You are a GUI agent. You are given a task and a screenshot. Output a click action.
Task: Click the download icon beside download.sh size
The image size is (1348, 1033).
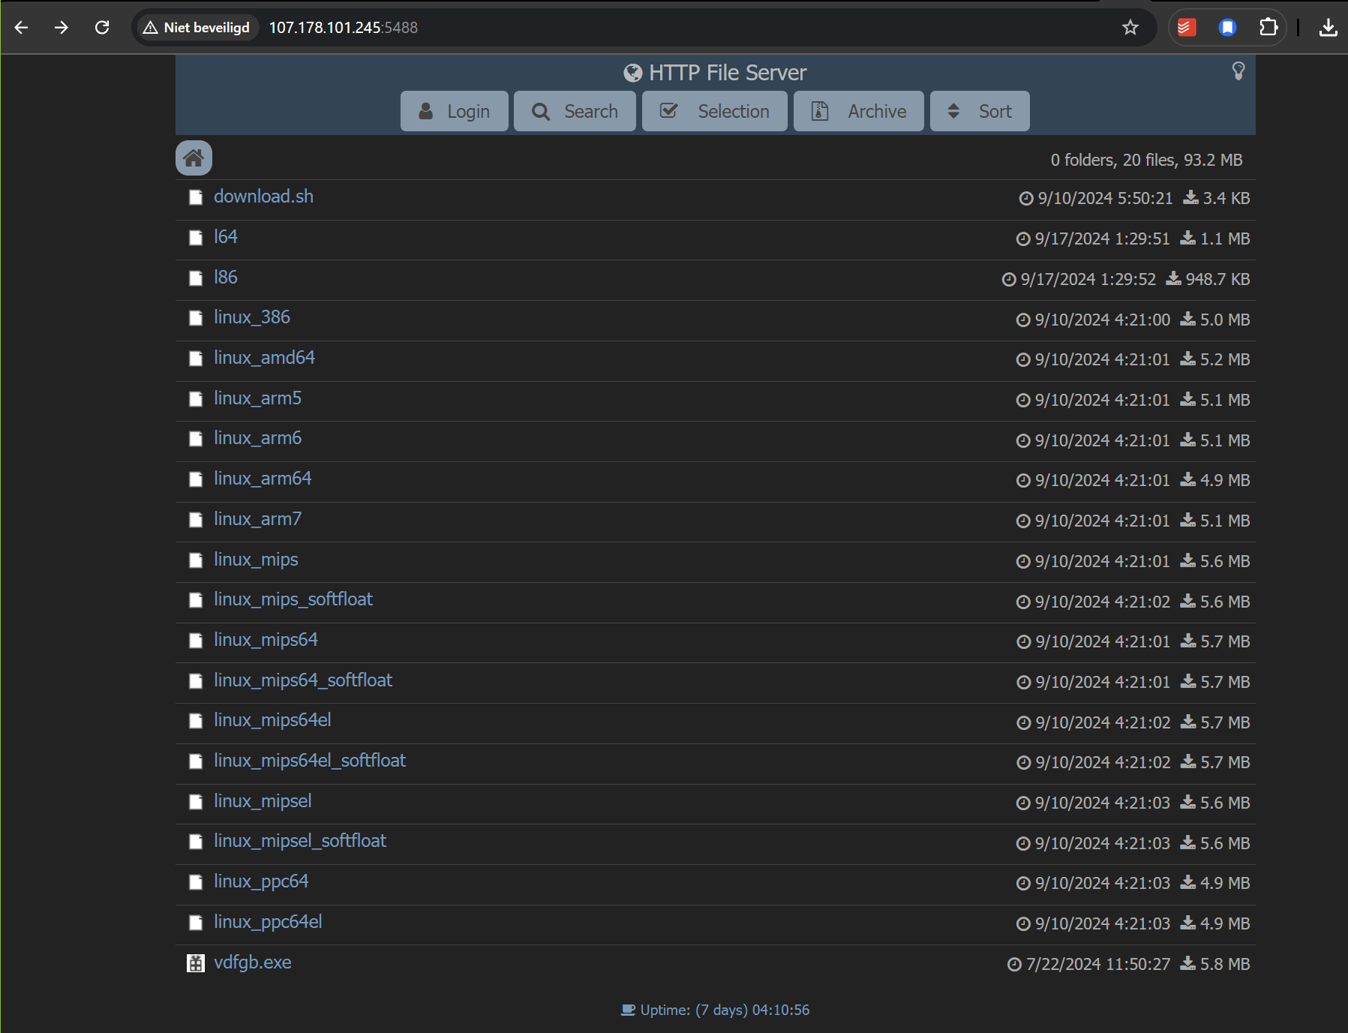tap(1189, 198)
